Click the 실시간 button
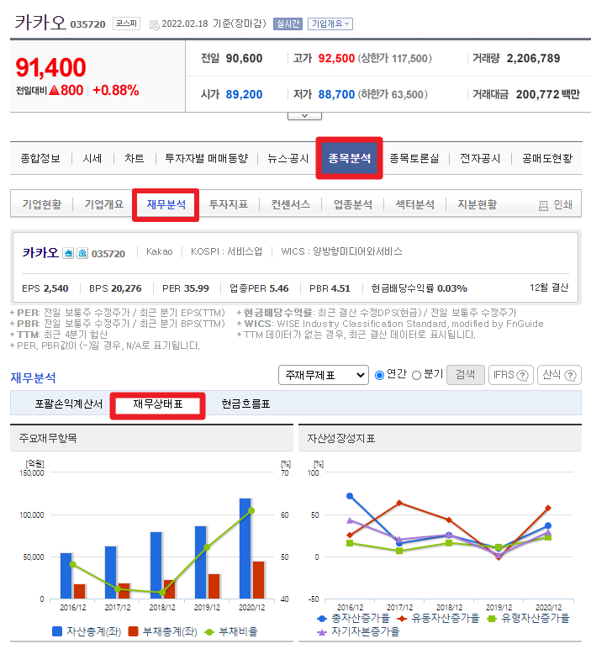This screenshot has width=591, height=649. (x=288, y=24)
